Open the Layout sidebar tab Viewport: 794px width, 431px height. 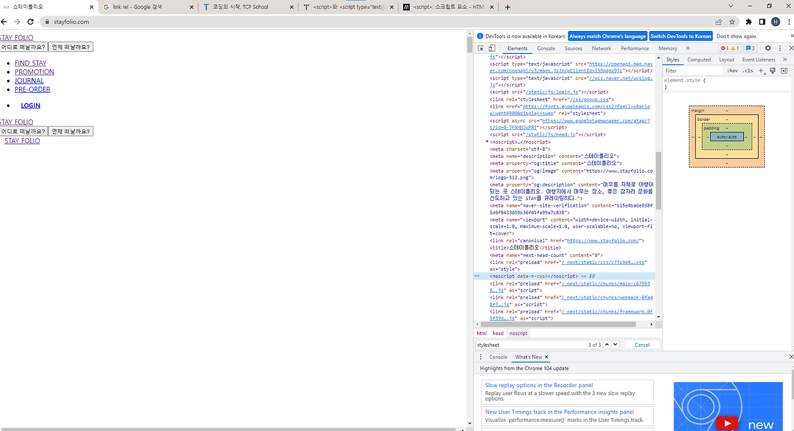726,59
